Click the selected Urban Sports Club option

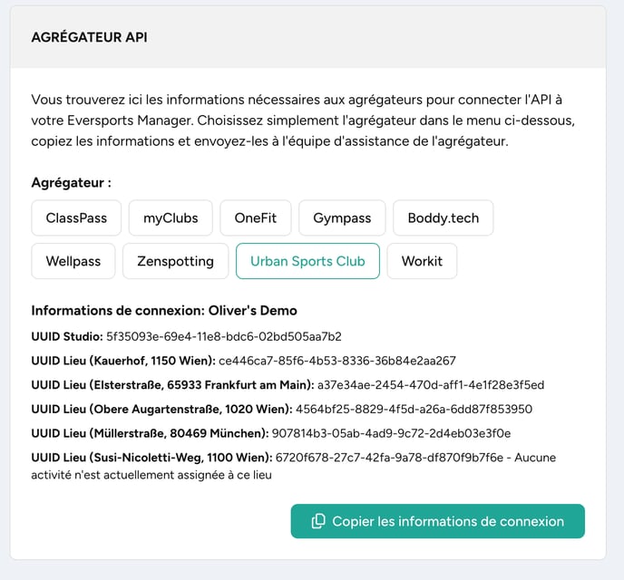pyautogui.click(x=307, y=261)
